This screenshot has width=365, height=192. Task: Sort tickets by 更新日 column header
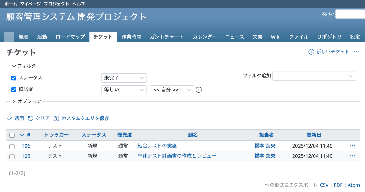pyautogui.click(x=314, y=135)
